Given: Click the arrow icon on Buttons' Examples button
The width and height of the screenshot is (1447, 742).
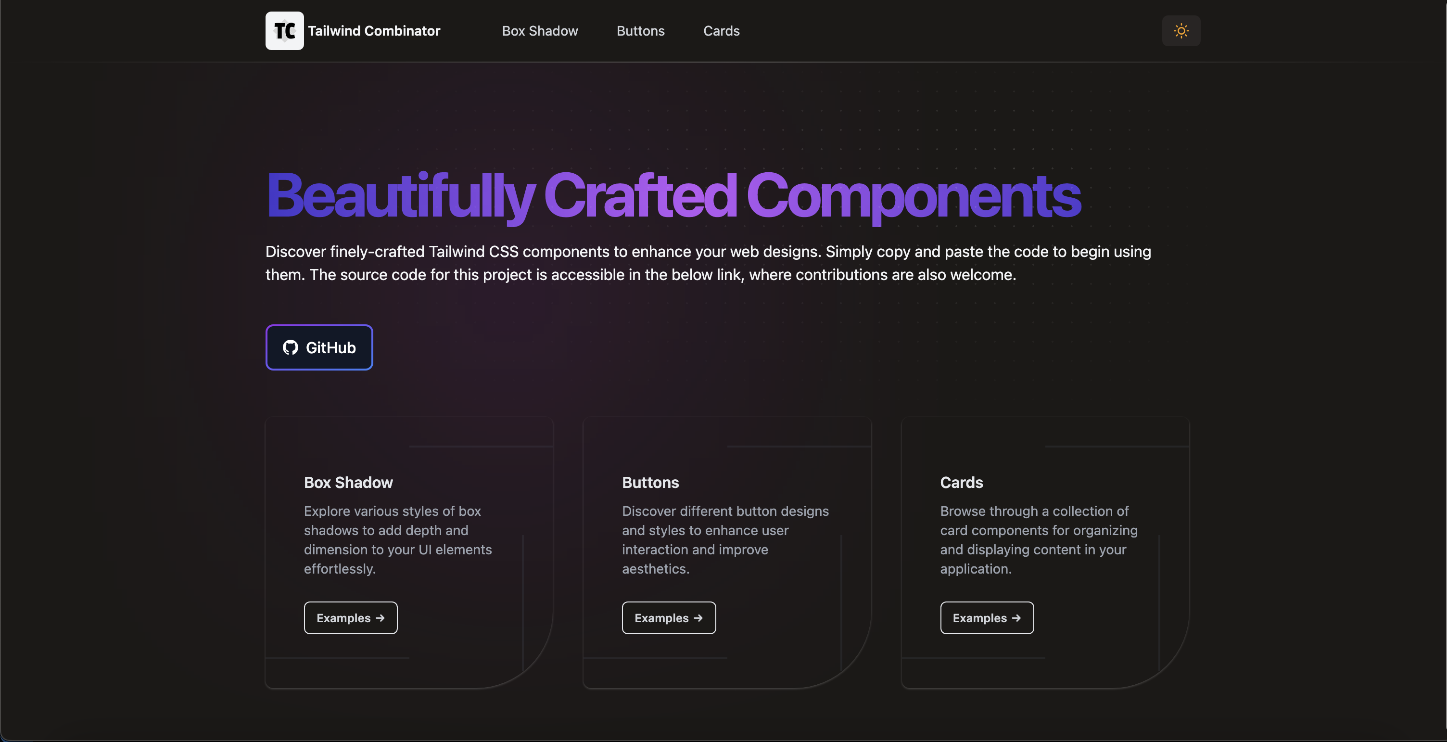Looking at the screenshot, I should tap(699, 618).
